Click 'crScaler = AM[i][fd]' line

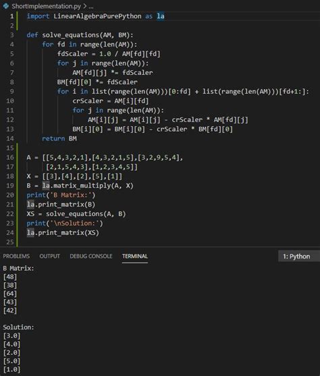(111, 101)
